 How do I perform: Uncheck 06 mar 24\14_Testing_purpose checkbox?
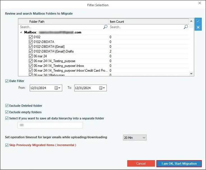click(31, 61)
